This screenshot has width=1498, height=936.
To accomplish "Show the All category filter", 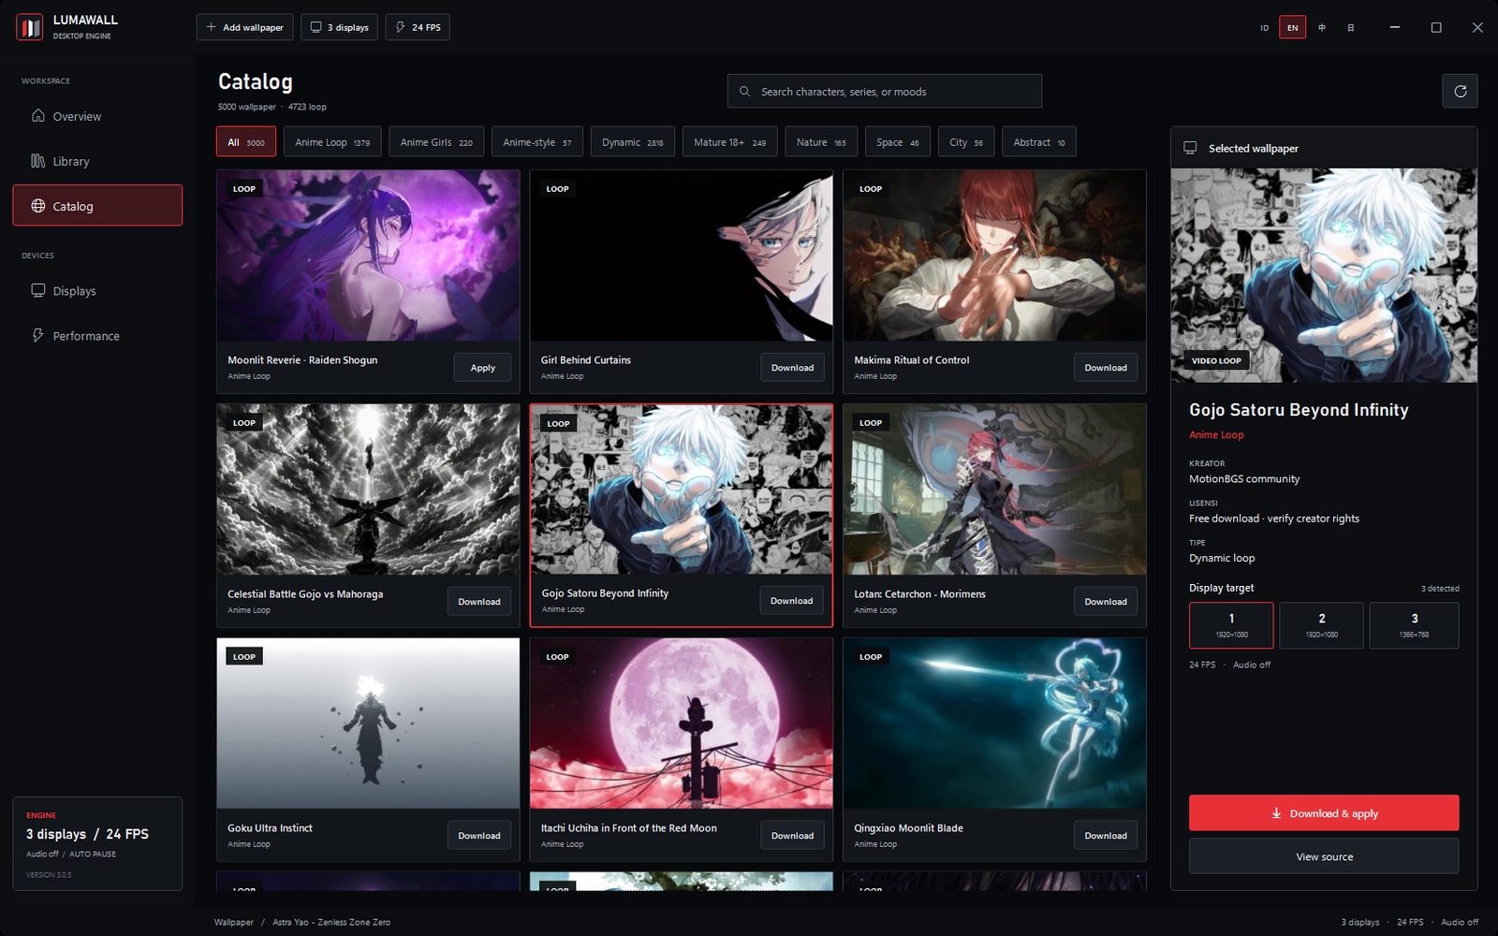I will 246,142.
